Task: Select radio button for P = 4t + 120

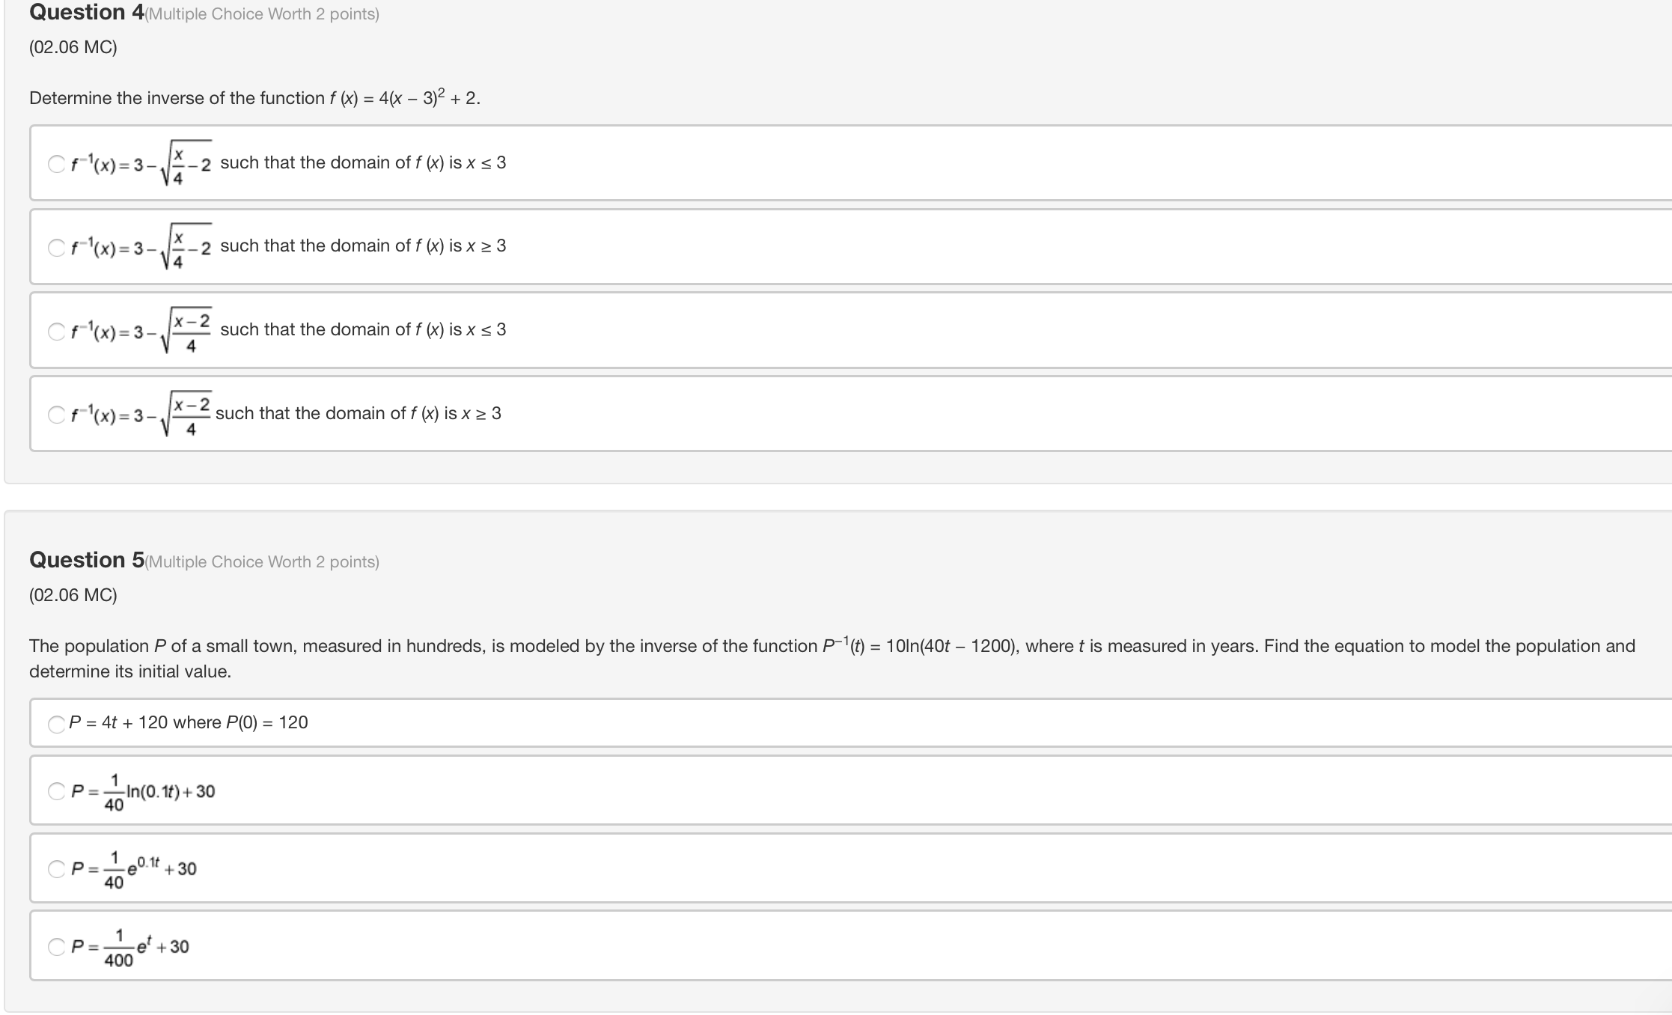Action: (x=56, y=724)
